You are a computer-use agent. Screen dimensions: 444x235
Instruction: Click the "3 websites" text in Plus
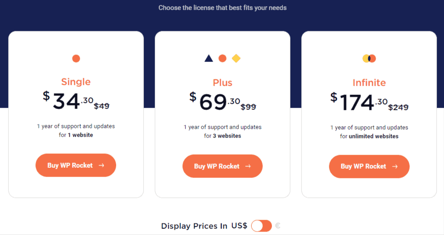pyautogui.click(x=227, y=136)
